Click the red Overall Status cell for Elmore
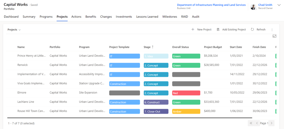Screen dimensions: 284x129 [186, 93]
